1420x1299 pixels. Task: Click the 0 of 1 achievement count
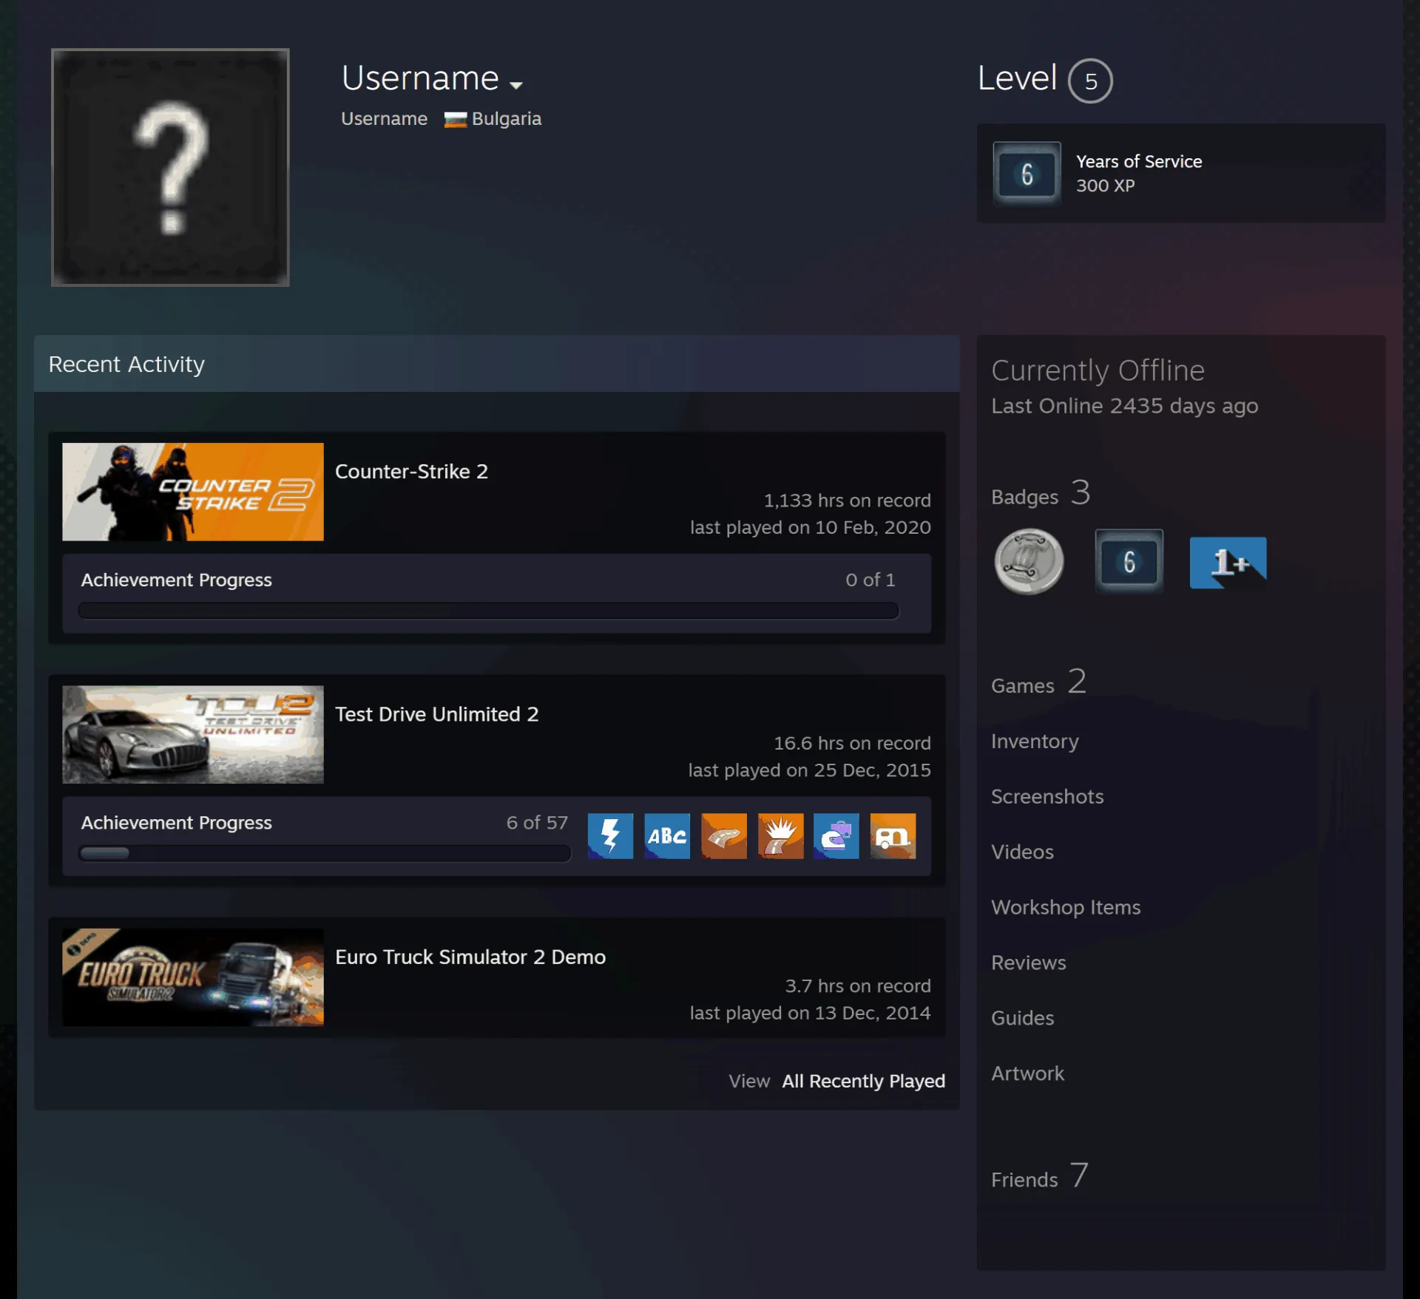click(870, 580)
